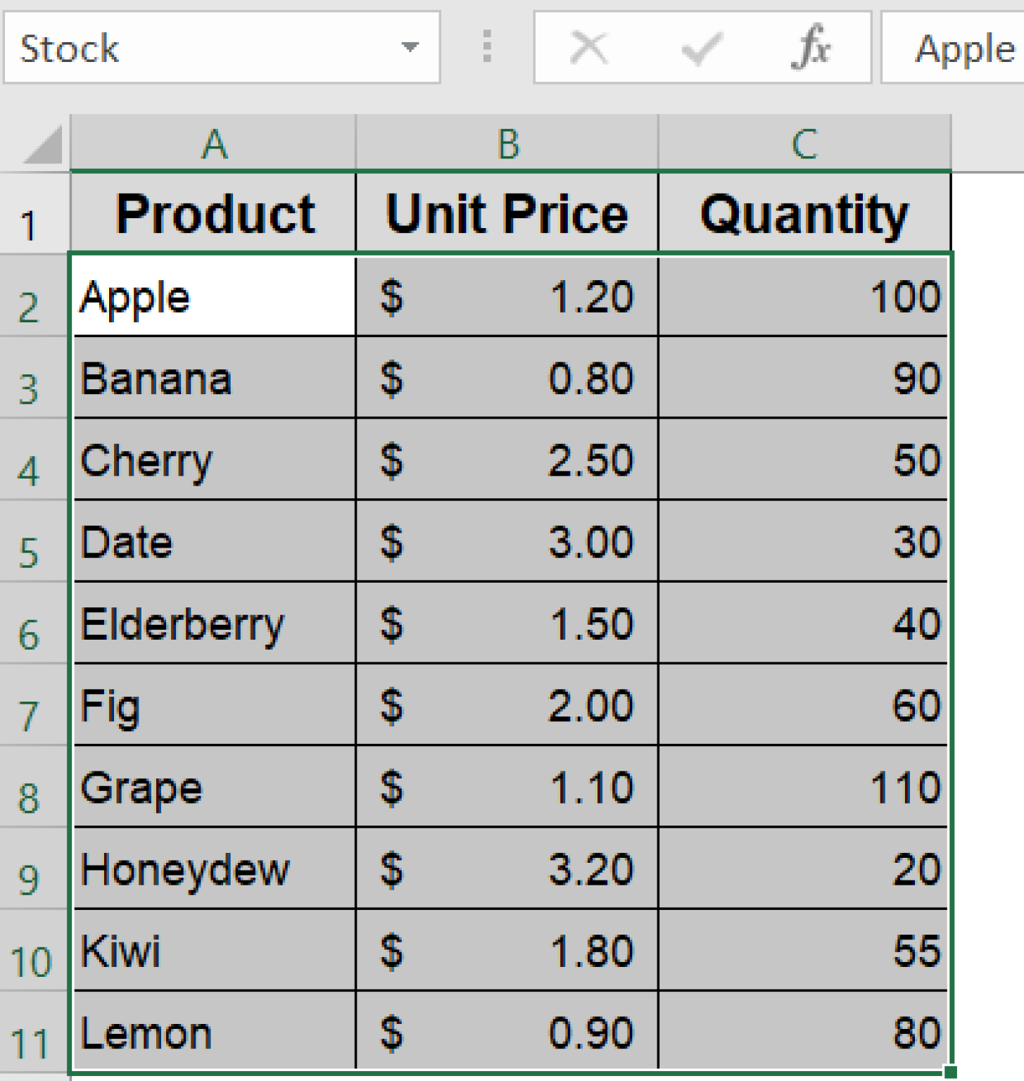Click the Insert Function fx icon
The image size is (1024, 1081).
point(811,47)
